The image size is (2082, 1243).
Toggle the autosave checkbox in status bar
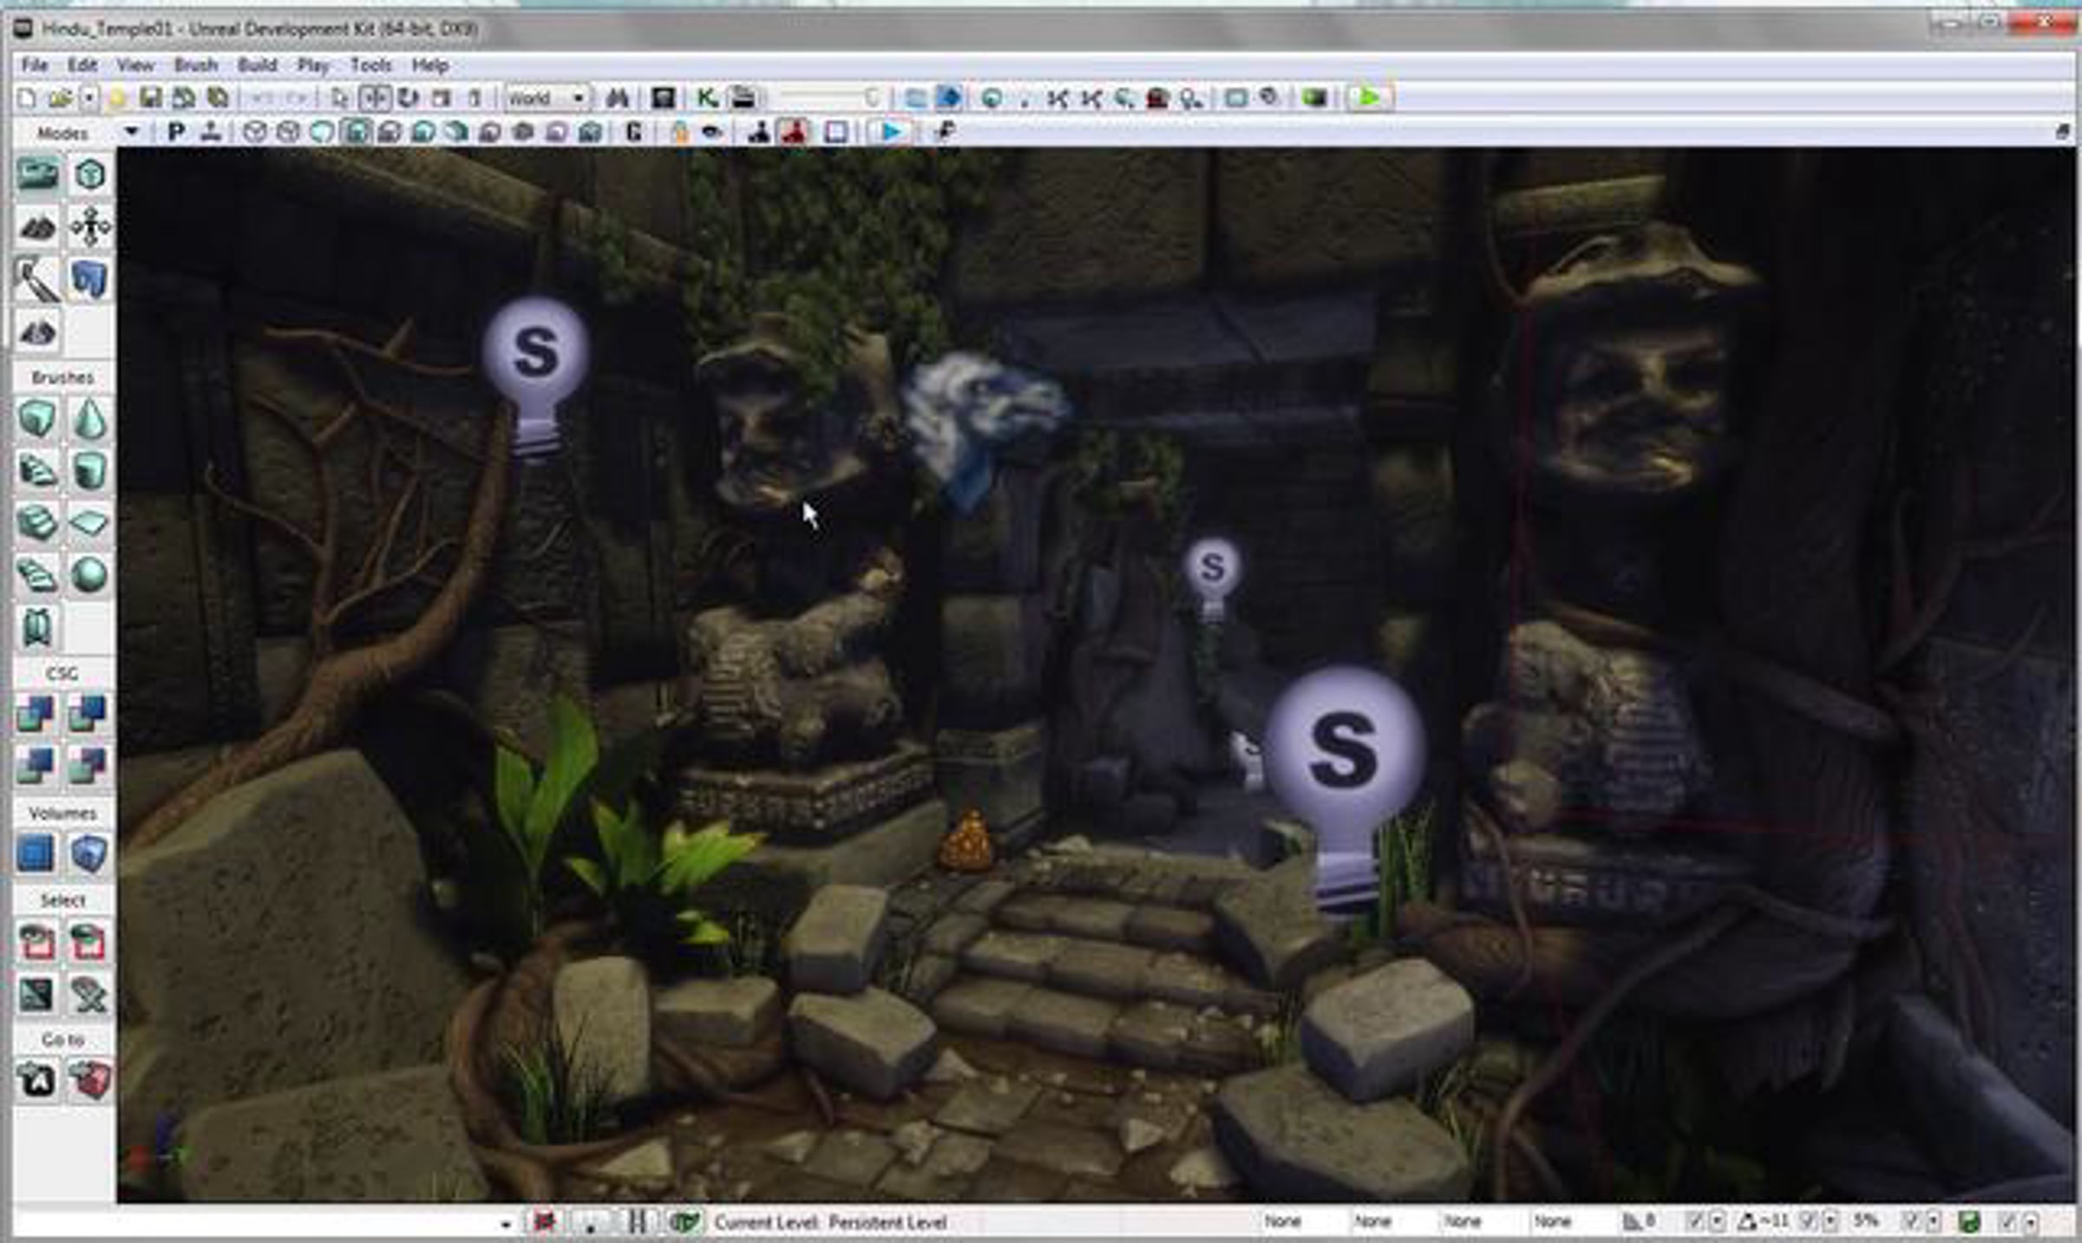2007,1222
